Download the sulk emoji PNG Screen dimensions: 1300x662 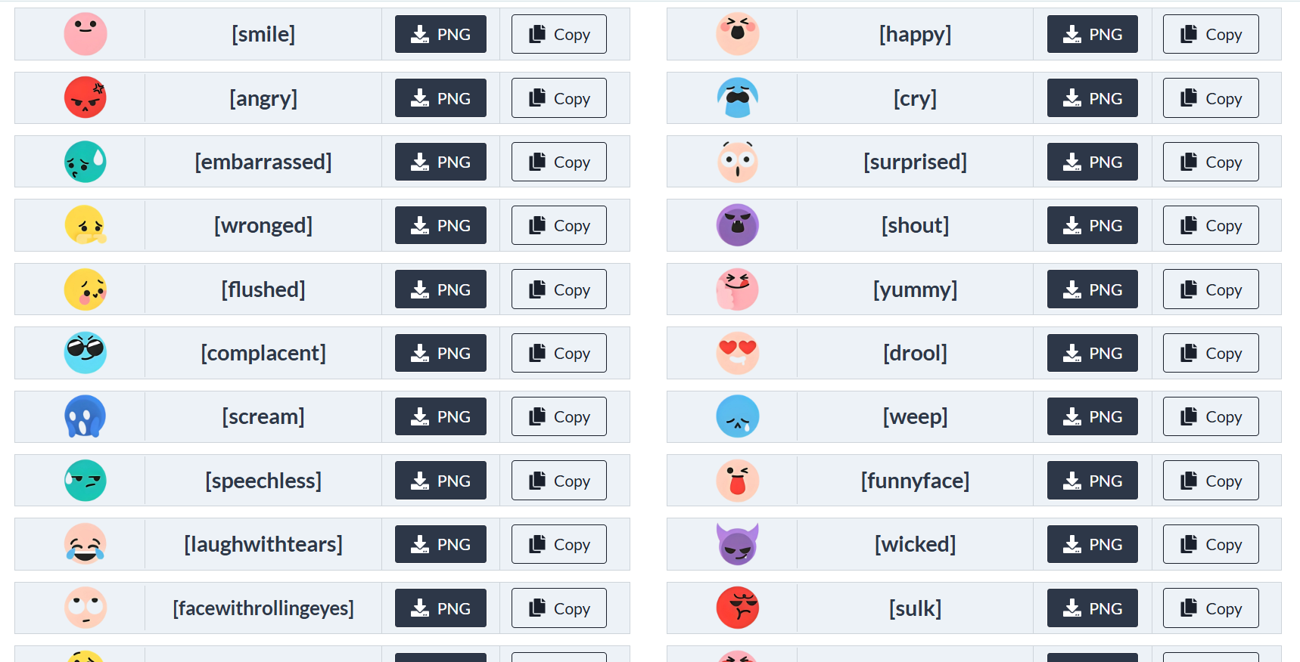1093,608
